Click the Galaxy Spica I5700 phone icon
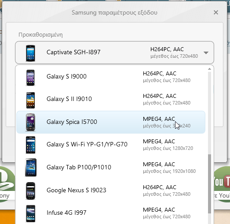This screenshot has height=224, width=230. [30, 122]
